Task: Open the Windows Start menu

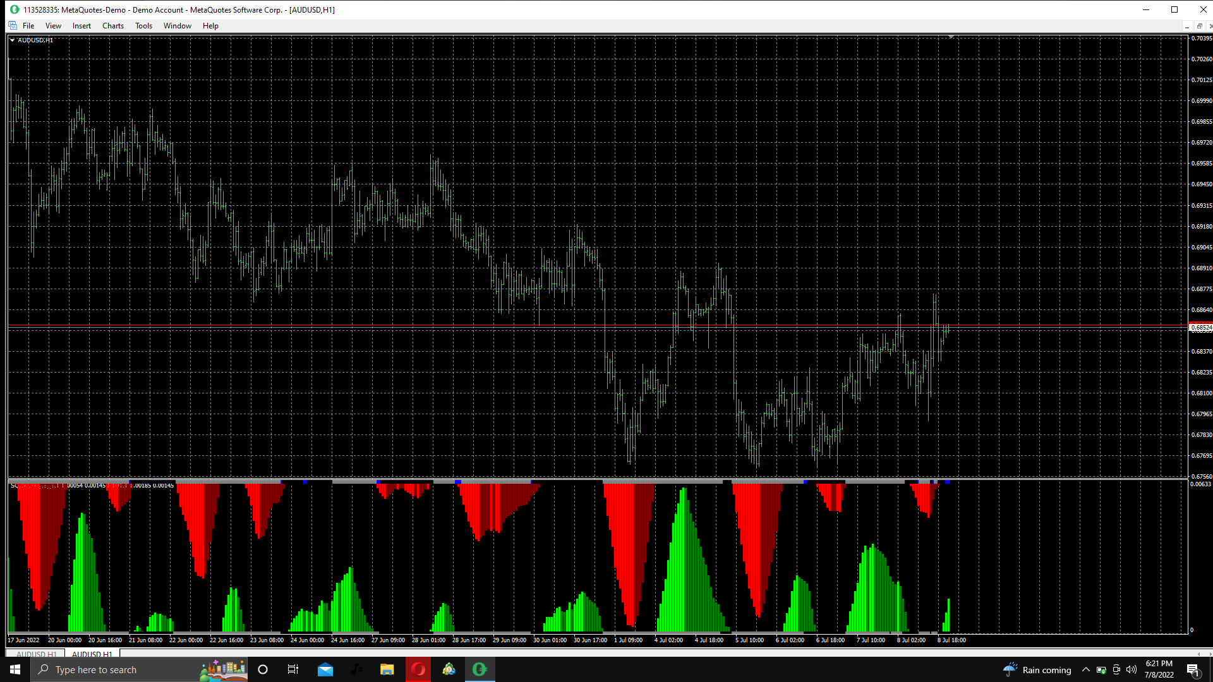Action: [x=15, y=669]
